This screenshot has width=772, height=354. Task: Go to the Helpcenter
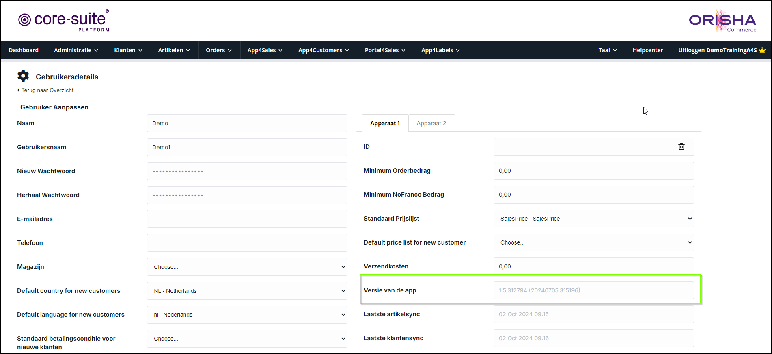[x=648, y=50]
